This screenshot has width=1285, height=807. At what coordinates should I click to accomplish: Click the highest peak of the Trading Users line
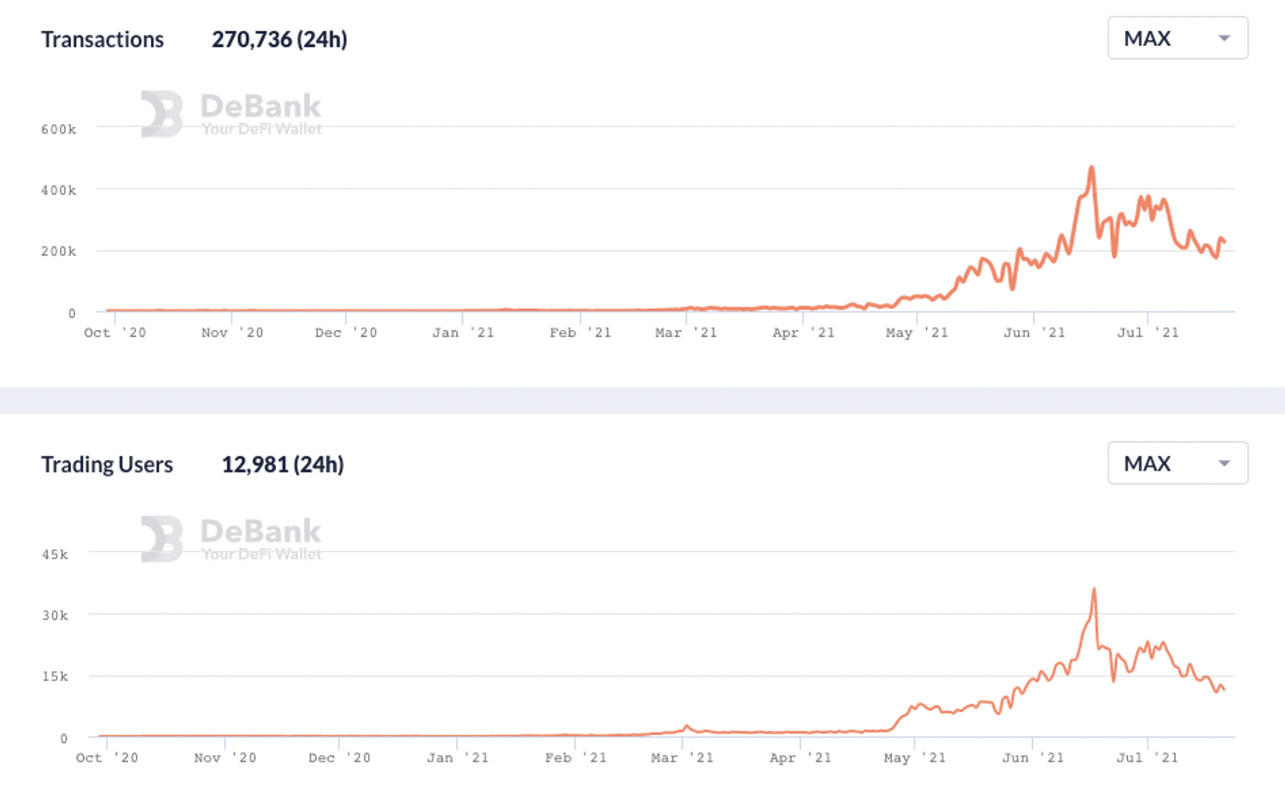(1094, 590)
